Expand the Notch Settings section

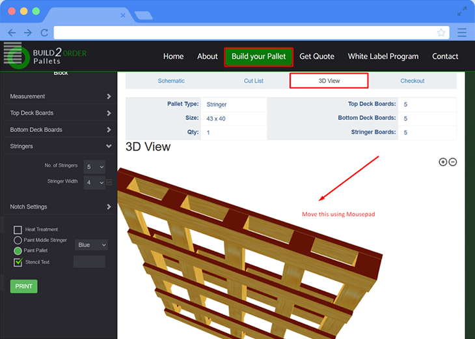61,207
